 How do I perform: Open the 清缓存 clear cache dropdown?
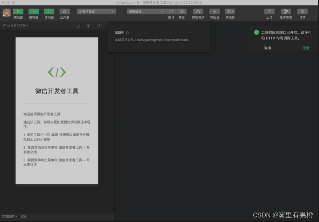click(230, 12)
